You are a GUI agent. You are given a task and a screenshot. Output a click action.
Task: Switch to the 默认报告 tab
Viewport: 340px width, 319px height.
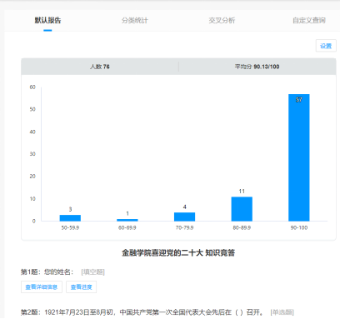(x=47, y=20)
